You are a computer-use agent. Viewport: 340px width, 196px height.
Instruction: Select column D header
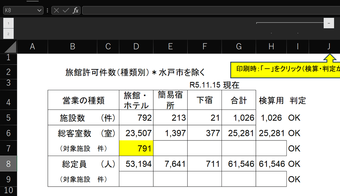tap(136, 47)
